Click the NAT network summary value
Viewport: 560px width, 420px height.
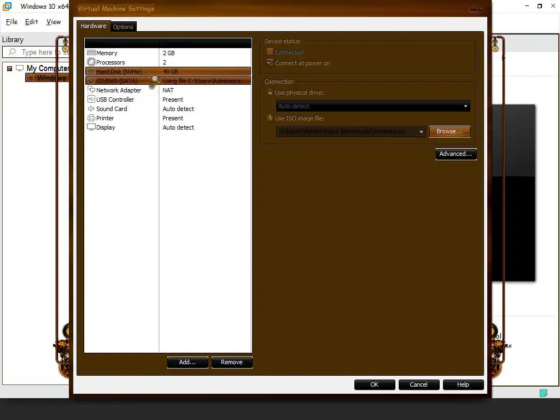[x=168, y=90]
